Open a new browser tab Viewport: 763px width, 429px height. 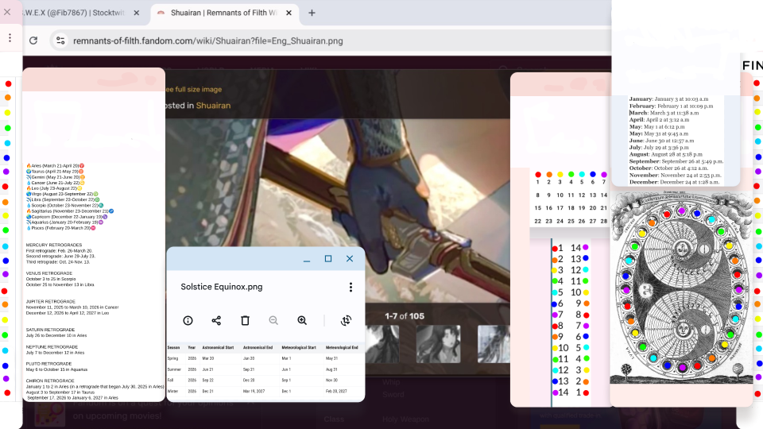pos(312,13)
